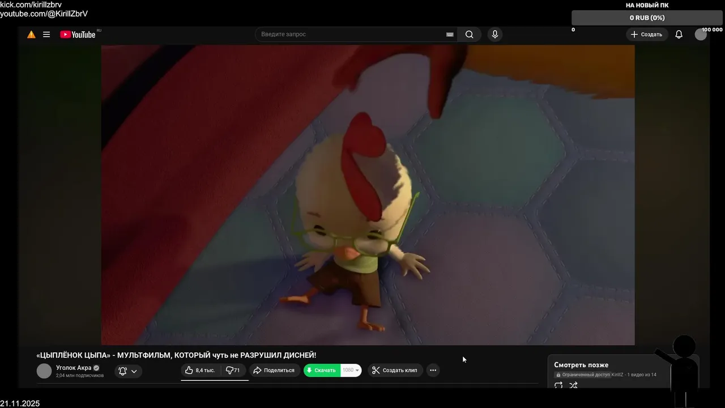Open the 'Уголок Акра' channel link

[x=74, y=368]
